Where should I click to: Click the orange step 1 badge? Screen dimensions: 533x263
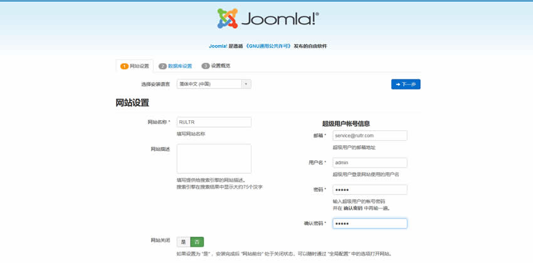pos(124,66)
